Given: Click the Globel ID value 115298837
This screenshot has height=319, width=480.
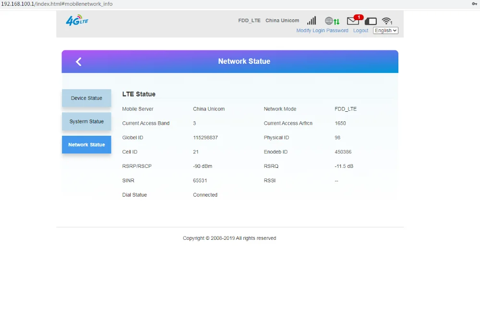Looking at the screenshot, I should 205,138.
